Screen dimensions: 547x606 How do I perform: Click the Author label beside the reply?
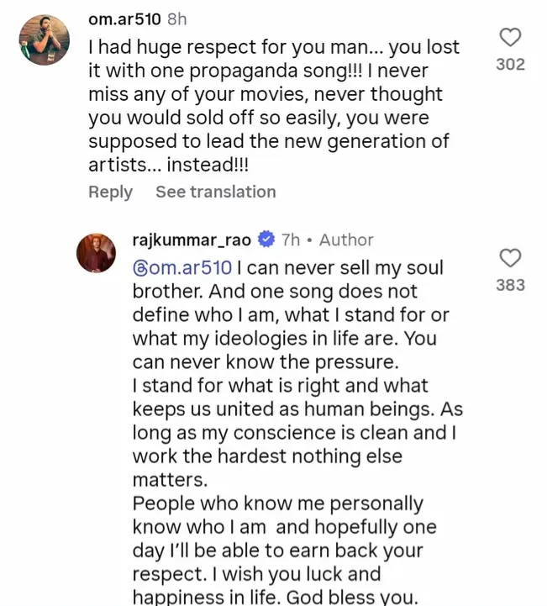tap(346, 240)
